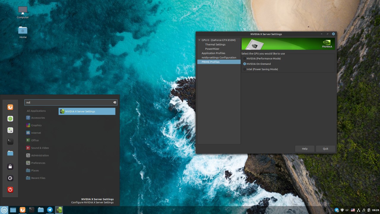Clear the menu search text
This screenshot has width=380, height=214.
(x=115, y=103)
